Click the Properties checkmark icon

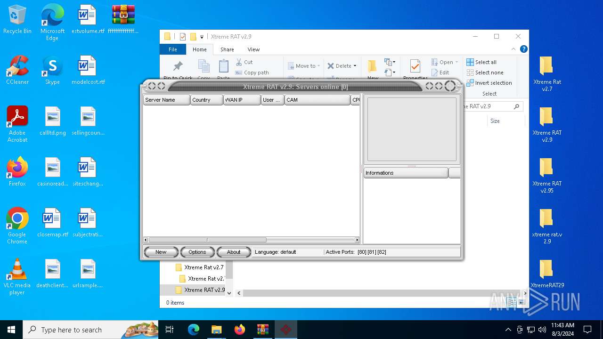click(x=415, y=66)
